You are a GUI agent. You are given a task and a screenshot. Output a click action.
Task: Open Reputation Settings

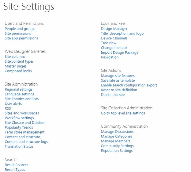pos(117,151)
